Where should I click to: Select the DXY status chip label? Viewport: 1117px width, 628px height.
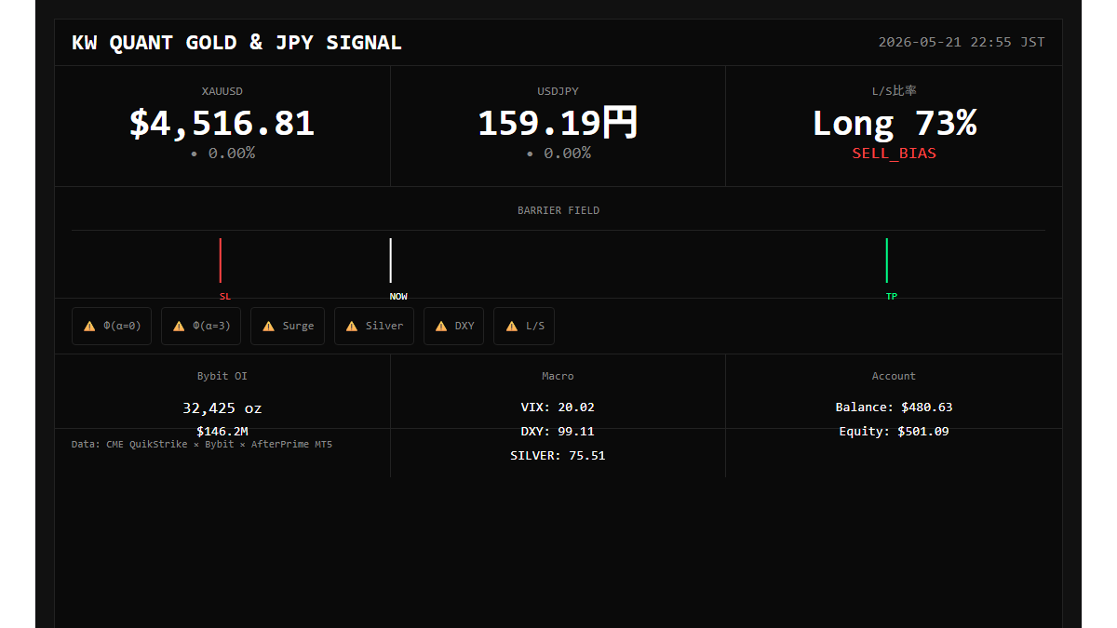464,327
